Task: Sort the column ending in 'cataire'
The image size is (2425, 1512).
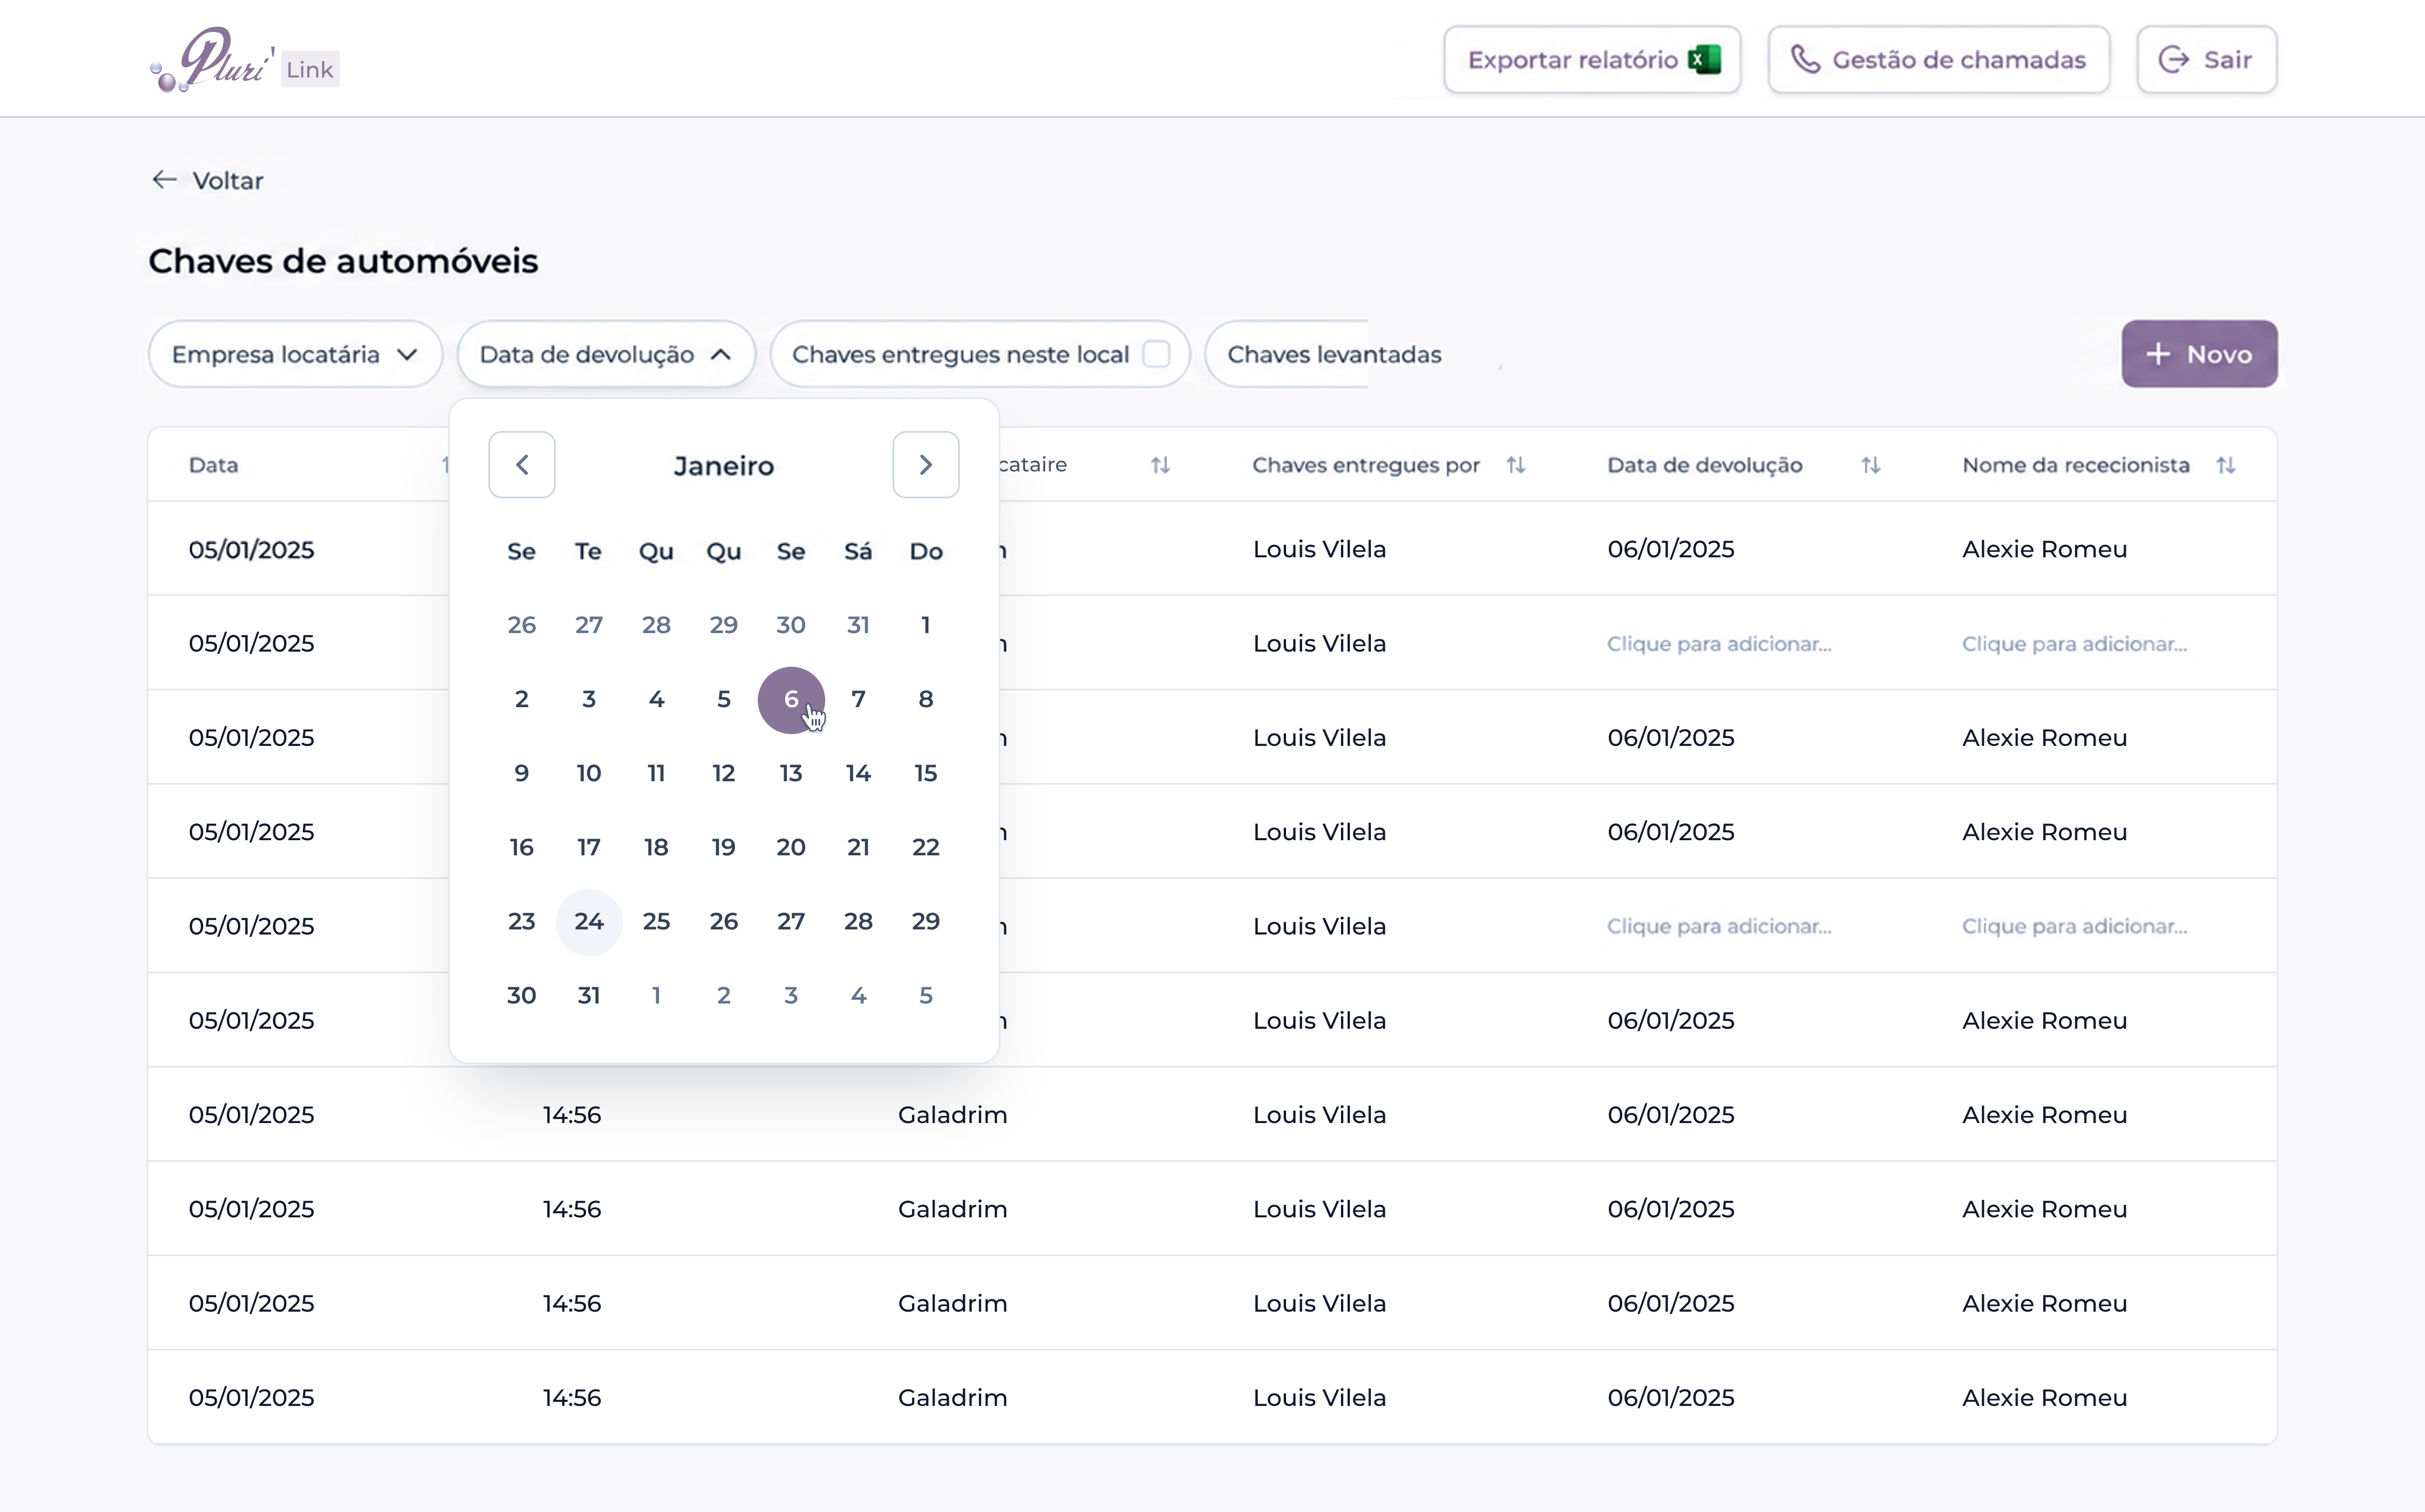Action: pos(1160,465)
